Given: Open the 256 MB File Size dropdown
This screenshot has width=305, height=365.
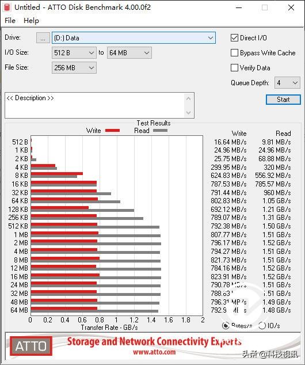Looking at the screenshot, I should click(74, 68).
